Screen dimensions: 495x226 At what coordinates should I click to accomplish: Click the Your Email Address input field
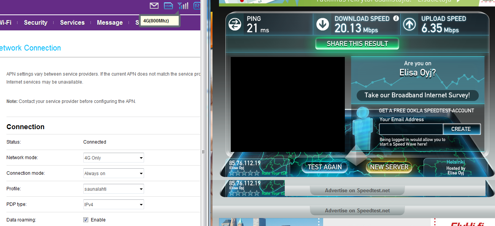[411, 129]
